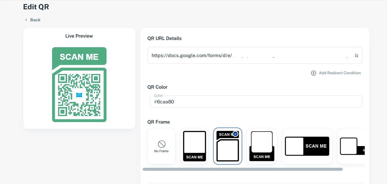The width and height of the screenshot is (387, 184).
Task: Click the QR URL input field
Action: [255, 55]
